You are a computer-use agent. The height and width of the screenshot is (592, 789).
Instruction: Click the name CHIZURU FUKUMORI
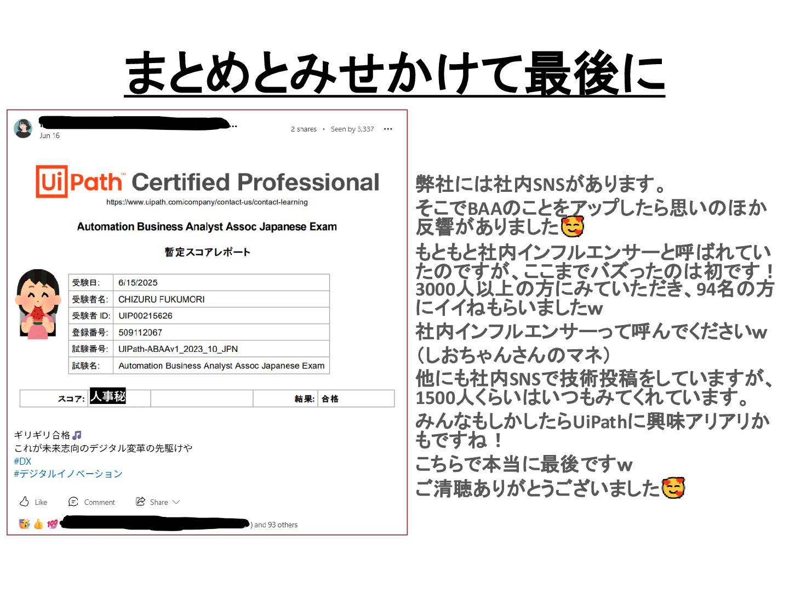pos(162,299)
